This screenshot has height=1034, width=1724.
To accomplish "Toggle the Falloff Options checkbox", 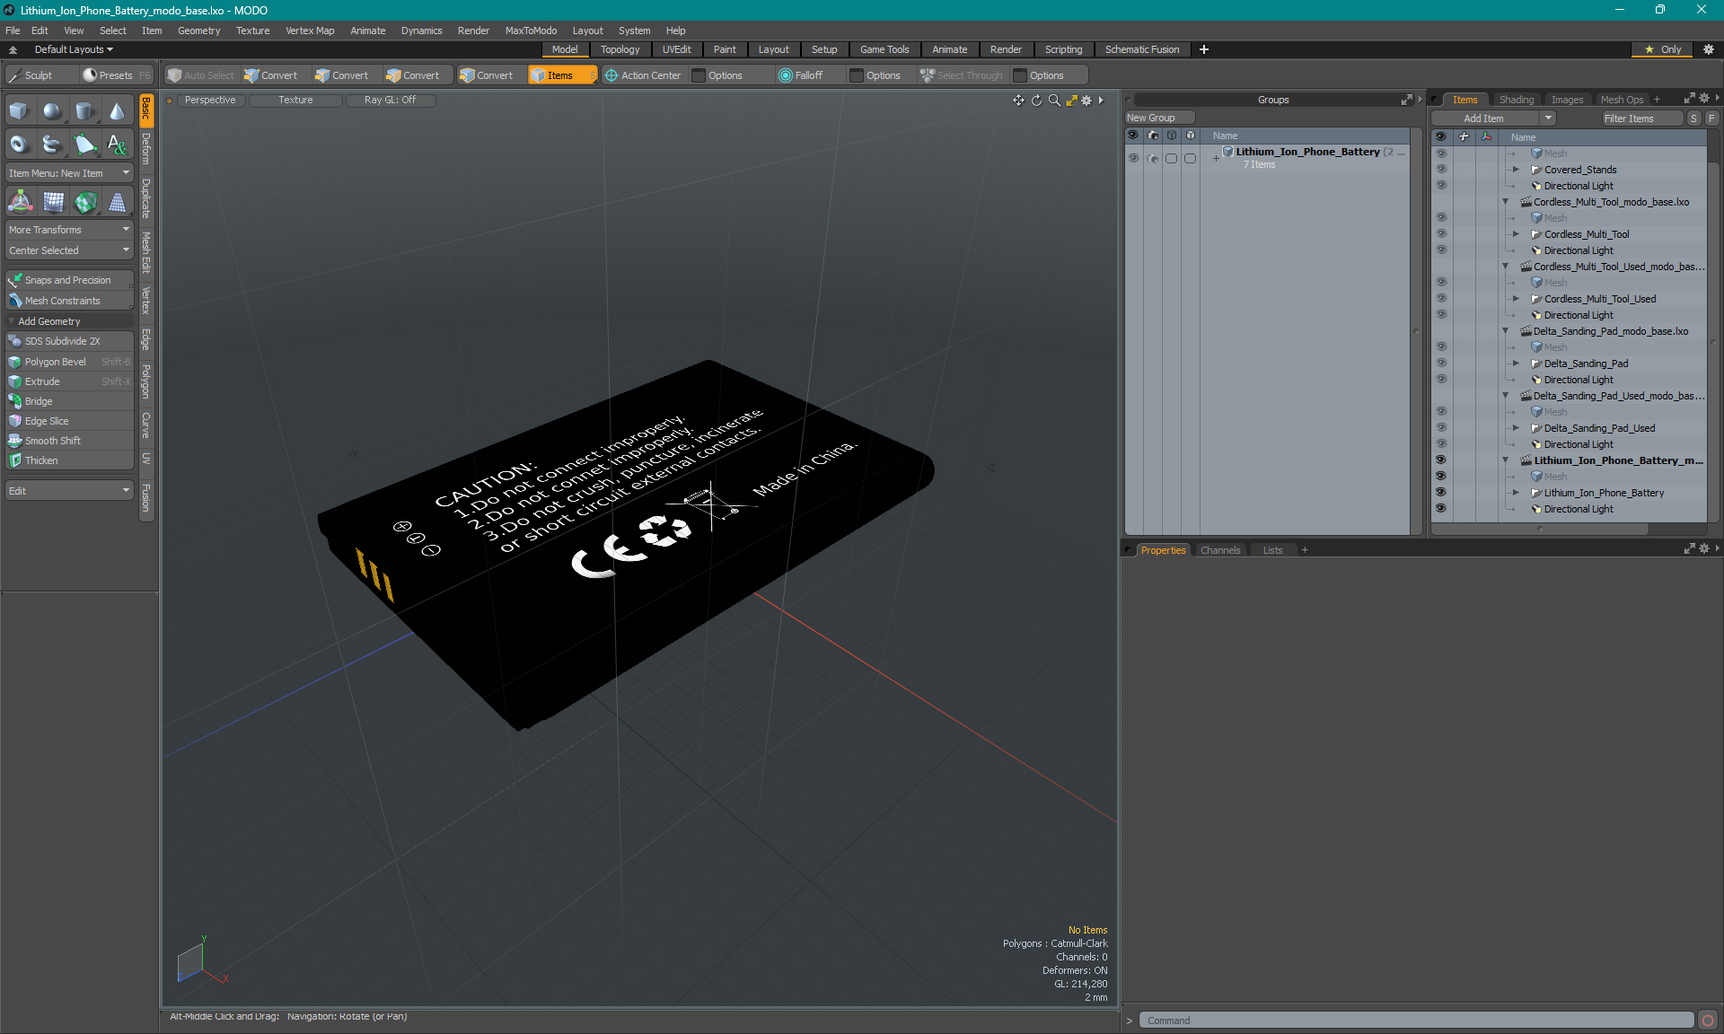I will click(857, 75).
